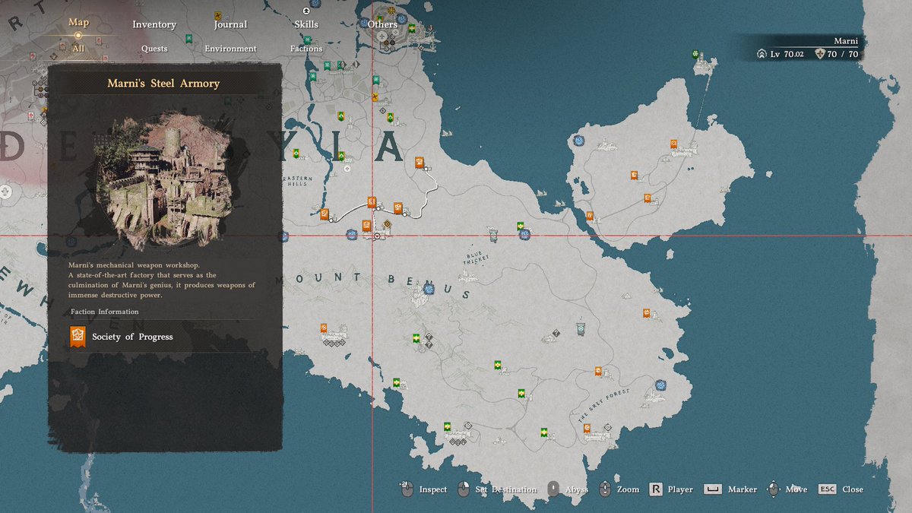Select the Map tab

click(78, 22)
